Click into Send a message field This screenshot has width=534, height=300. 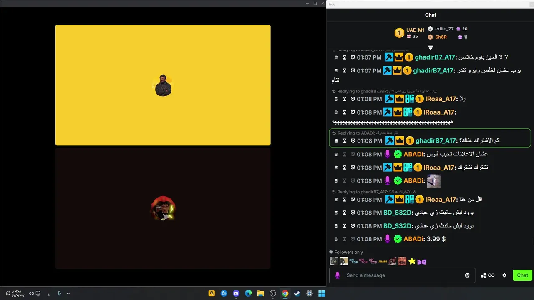point(402,275)
